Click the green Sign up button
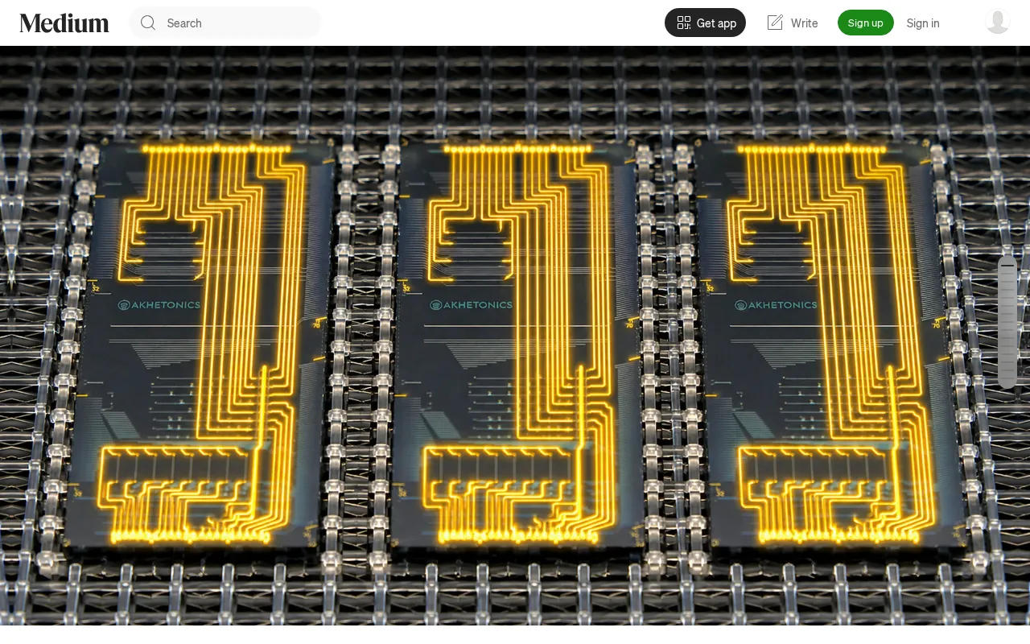Screen dimensions: 1030x644 click(x=866, y=23)
